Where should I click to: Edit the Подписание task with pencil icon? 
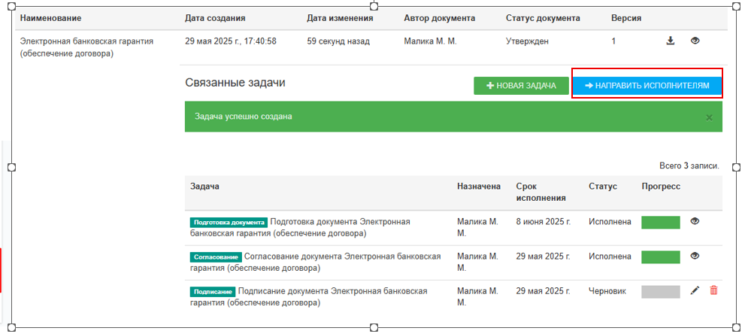[x=695, y=291]
